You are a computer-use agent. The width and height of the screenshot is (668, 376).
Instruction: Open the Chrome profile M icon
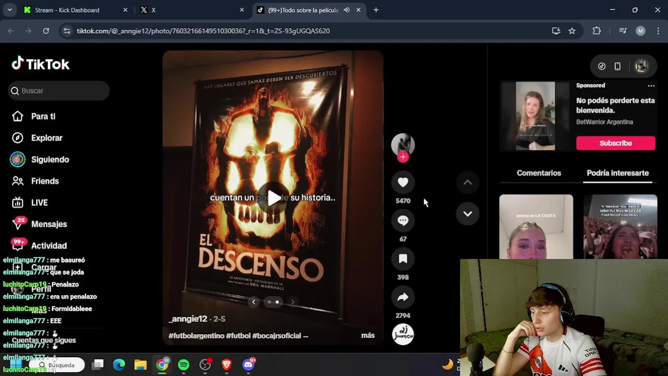point(641,31)
